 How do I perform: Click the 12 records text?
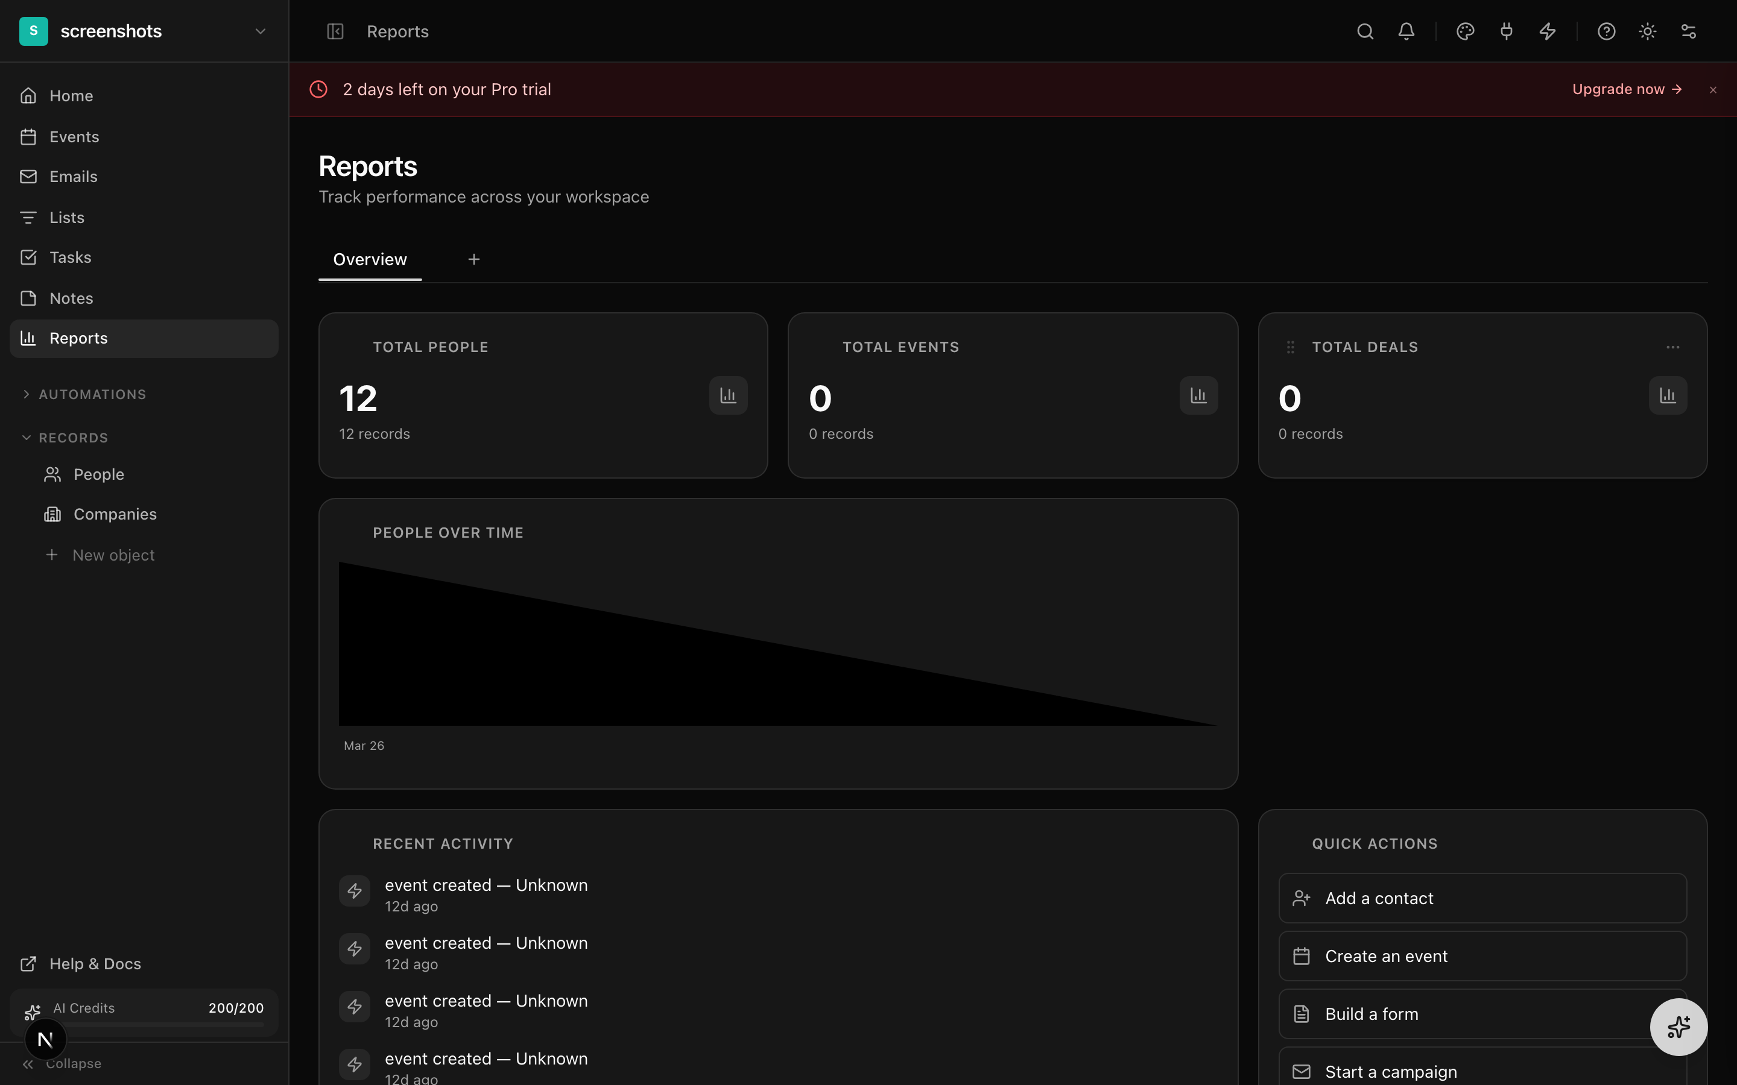(375, 434)
